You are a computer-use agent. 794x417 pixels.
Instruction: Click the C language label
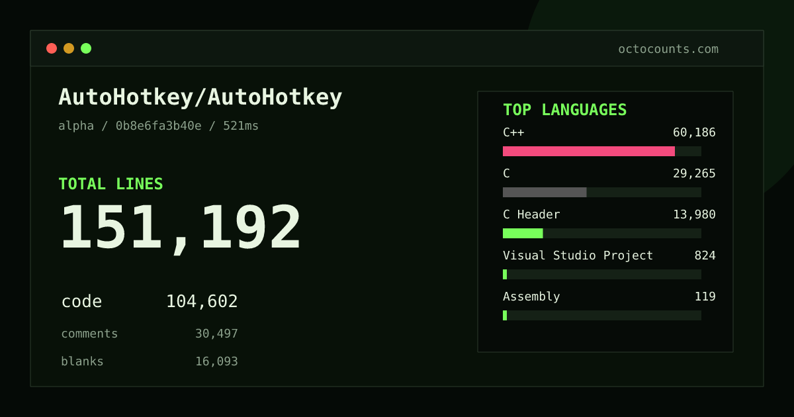(x=506, y=173)
